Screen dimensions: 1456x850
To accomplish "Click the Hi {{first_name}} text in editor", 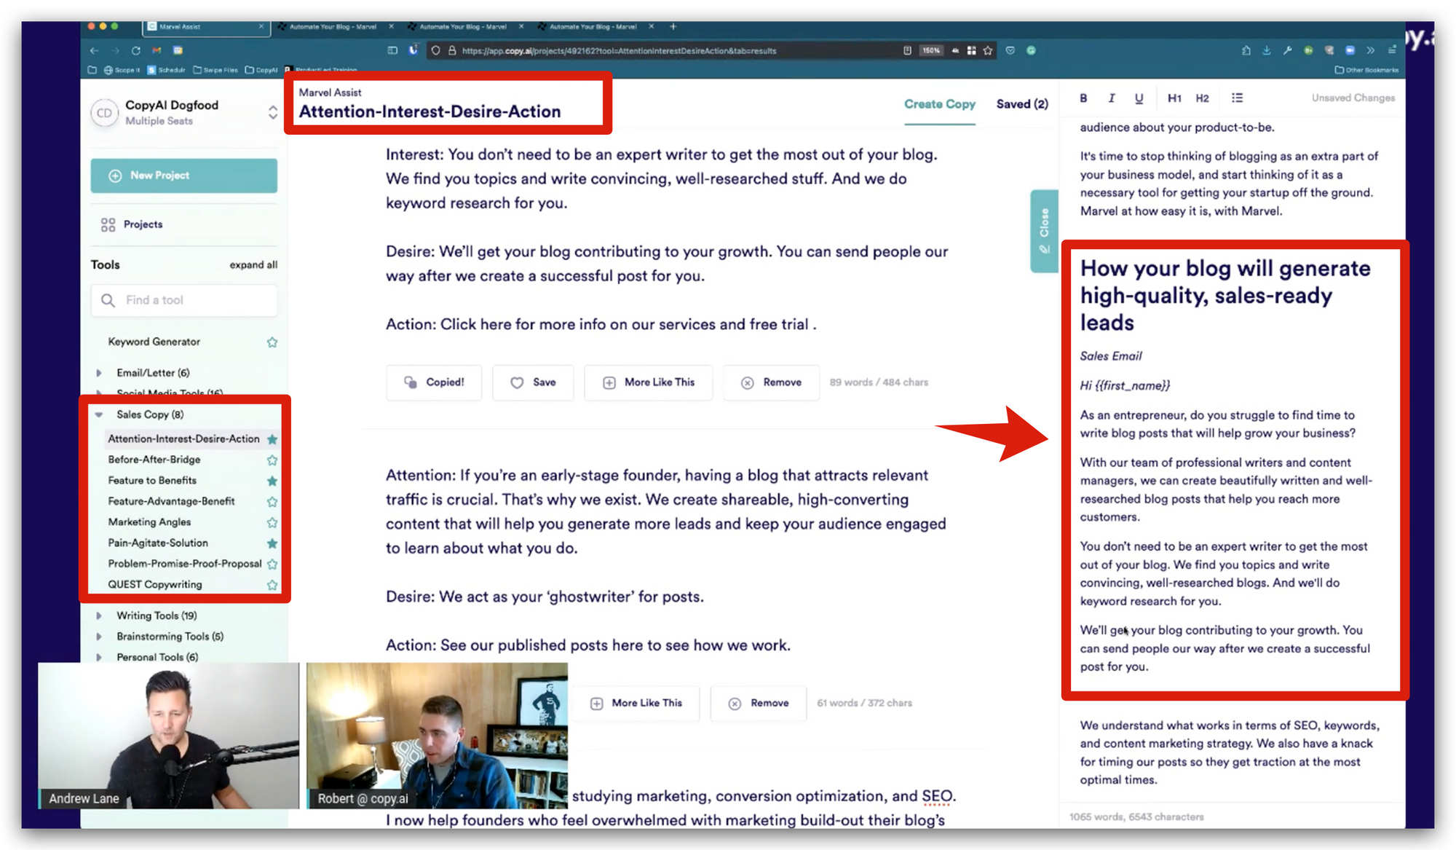I will (1125, 385).
